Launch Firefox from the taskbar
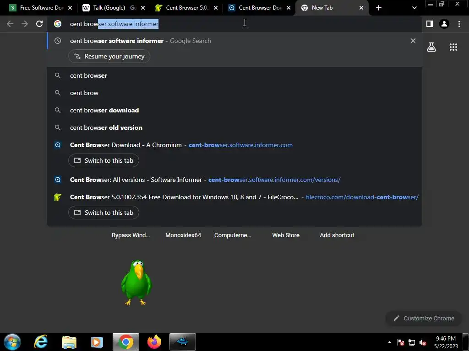 (154, 342)
